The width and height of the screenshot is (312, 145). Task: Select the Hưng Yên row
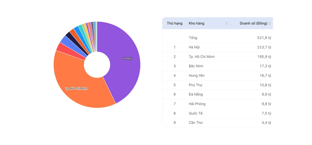coord(218,75)
